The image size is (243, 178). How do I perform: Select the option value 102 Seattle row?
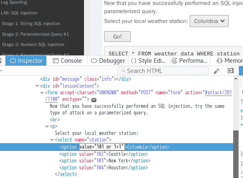click(x=104, y=154)
